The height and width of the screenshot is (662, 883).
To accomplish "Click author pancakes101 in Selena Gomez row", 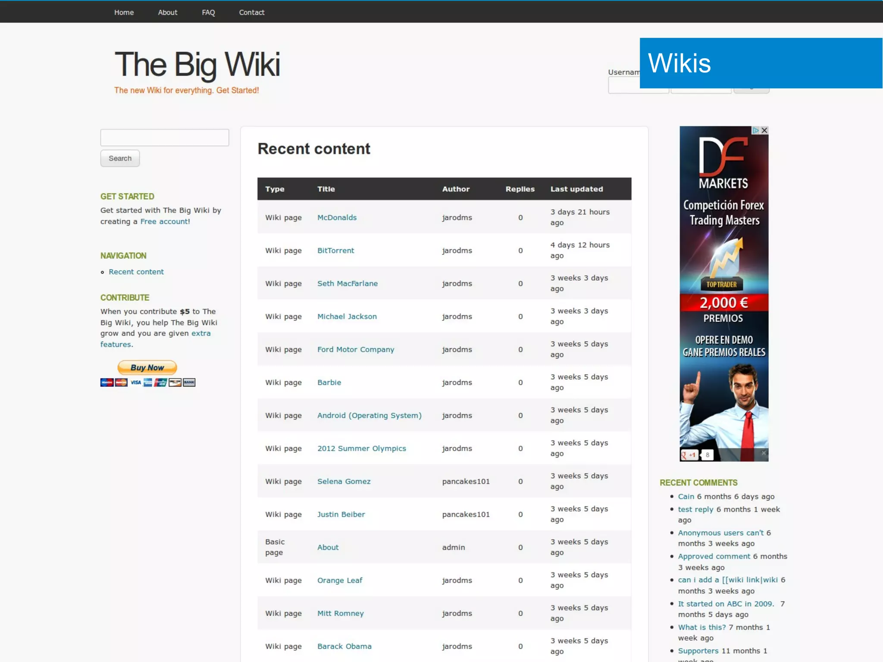I will [x=466, y=481].
